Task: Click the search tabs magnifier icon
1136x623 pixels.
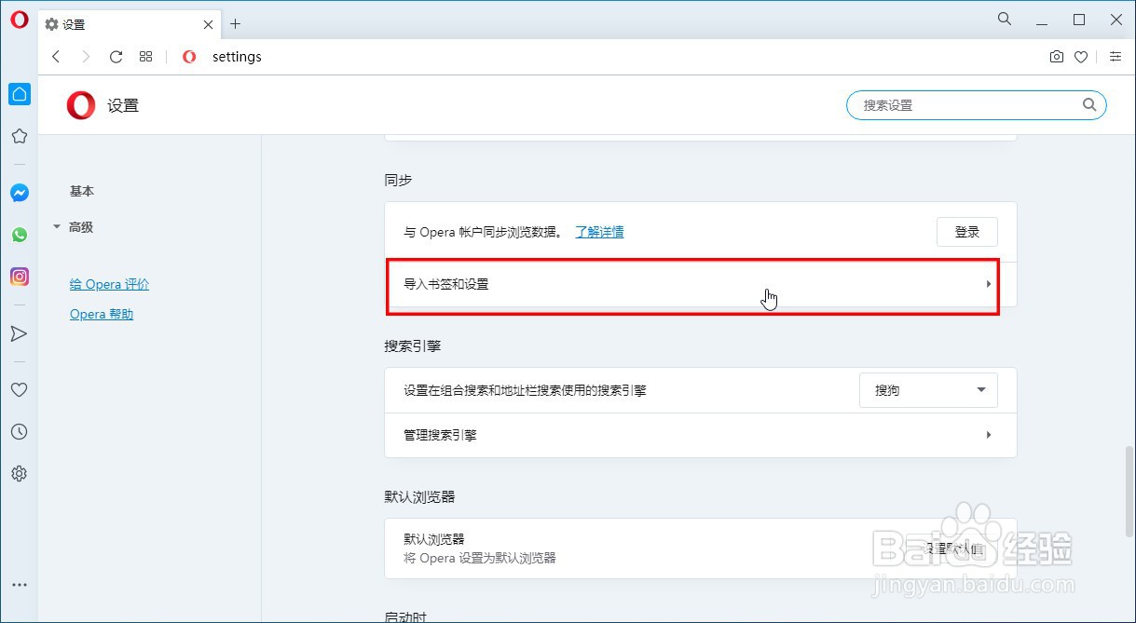Action: coord(1005,19)
